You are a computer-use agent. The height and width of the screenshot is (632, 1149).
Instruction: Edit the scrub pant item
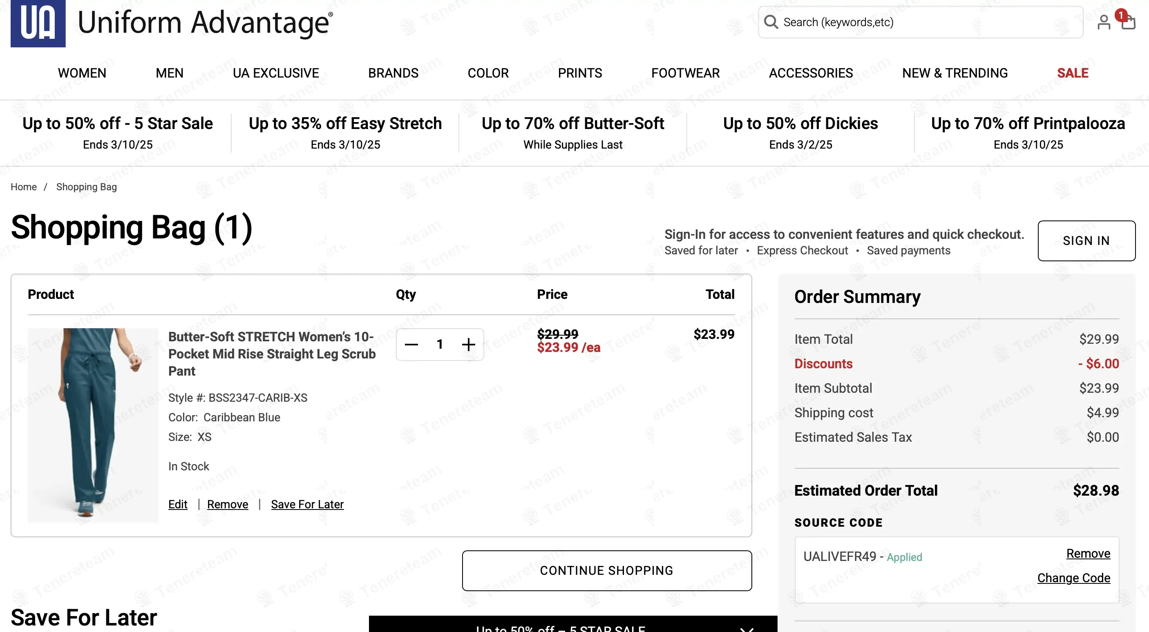point(177,504)
